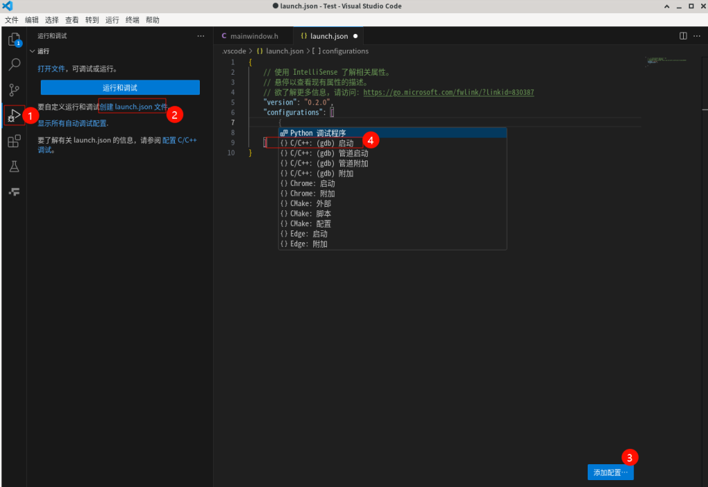Open the Testing flask icon

pyautogui.click(x=13, y=167)
